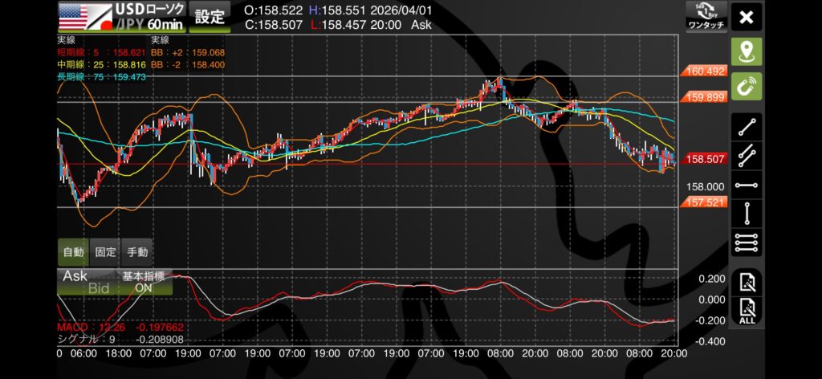Viewport: 822px width, 379px height.
Task: Erase ALL drawn objects icon
Action: tap(747, 309)
